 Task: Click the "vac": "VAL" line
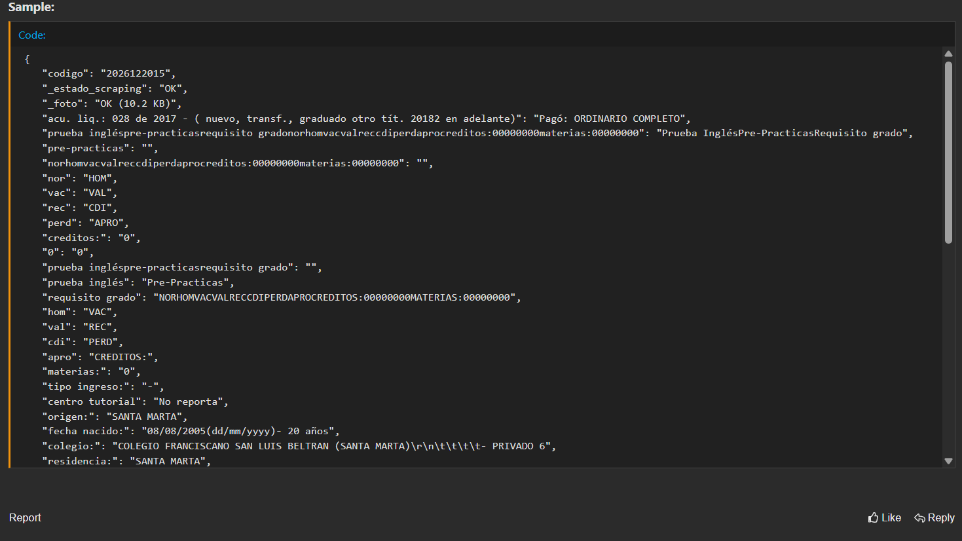coord(80,193)
